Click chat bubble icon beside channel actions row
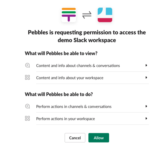This screenshot has height=149, width=167. click(x=27, y=106)
